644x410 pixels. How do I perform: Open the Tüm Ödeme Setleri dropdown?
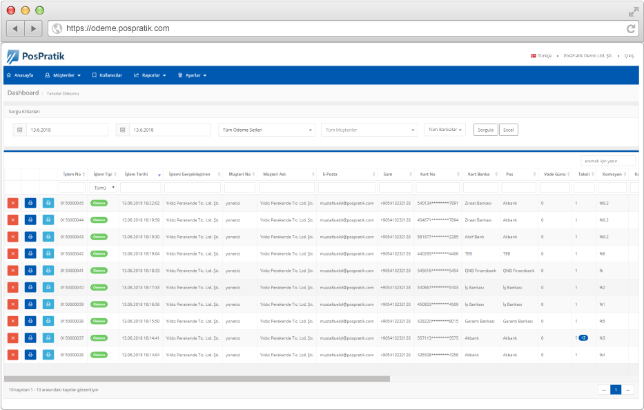[x=267, y=130]
